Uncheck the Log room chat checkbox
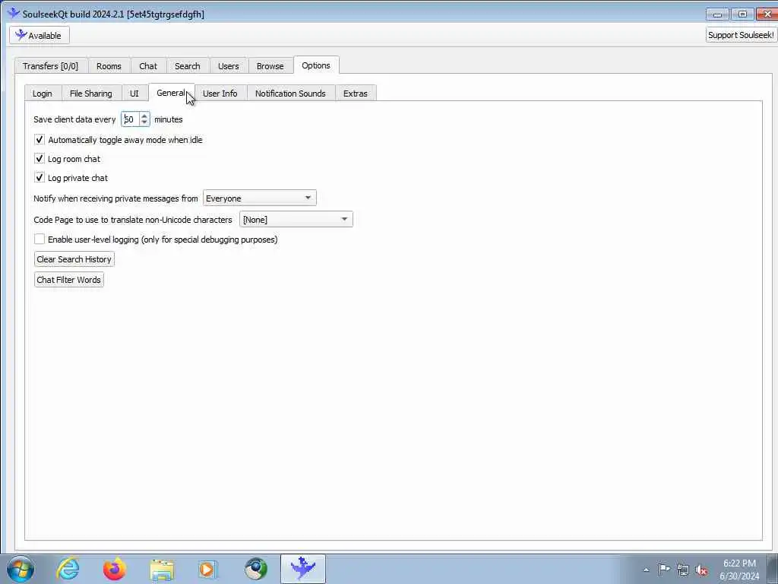Screen dimensions: 778x584 point(40,158)
